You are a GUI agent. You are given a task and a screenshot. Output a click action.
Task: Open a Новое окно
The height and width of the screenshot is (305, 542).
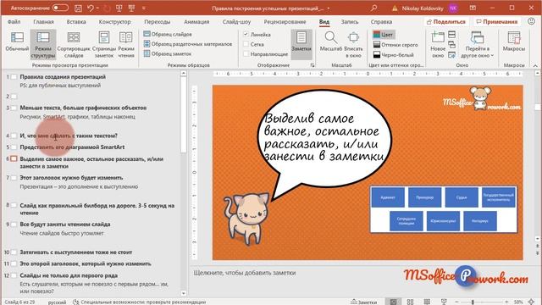(x=438, y=45)
